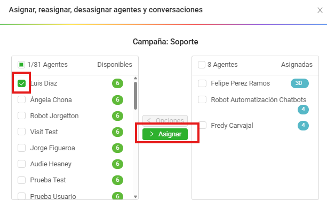The width and height of the screenshot is (327, 208).
Task: Click the green 6 badge beside Luis Diaz
Action: click(117, 83)
